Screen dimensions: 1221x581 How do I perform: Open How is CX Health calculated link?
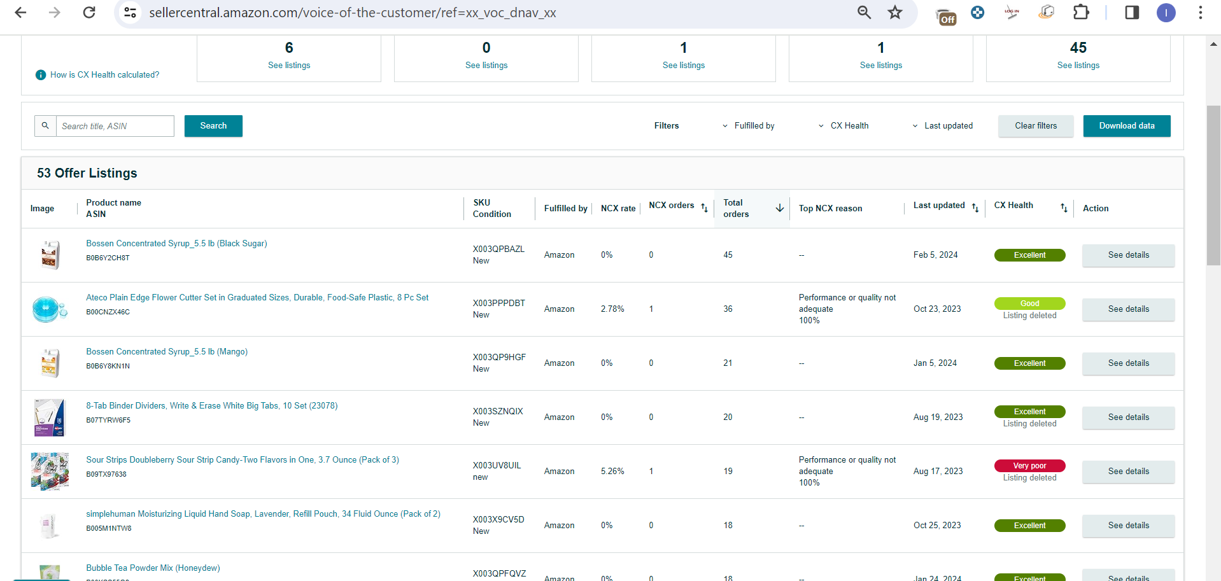[105, 75]
